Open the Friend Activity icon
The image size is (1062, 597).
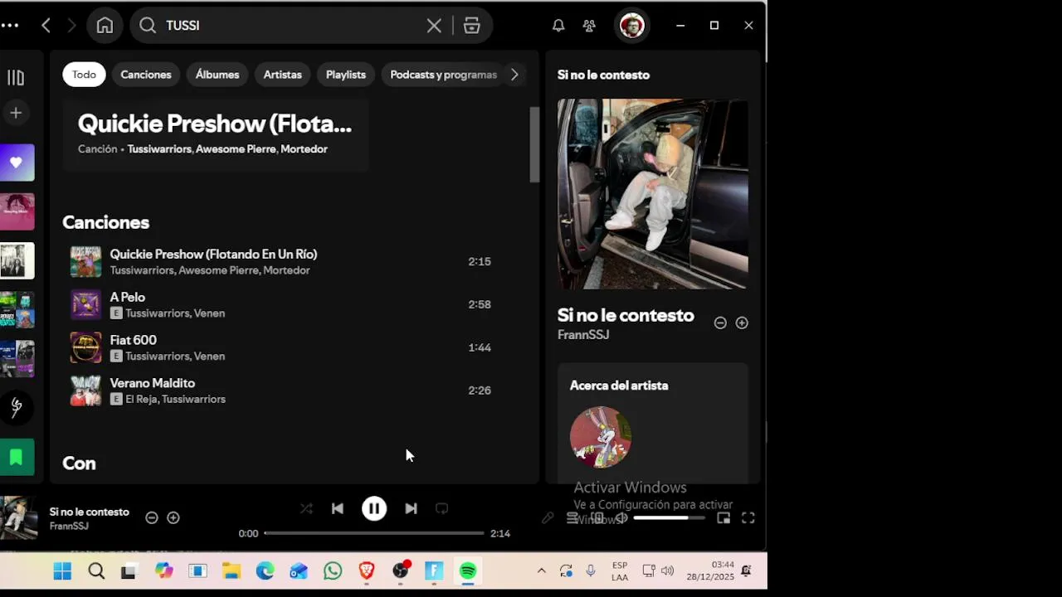point(589,26)
